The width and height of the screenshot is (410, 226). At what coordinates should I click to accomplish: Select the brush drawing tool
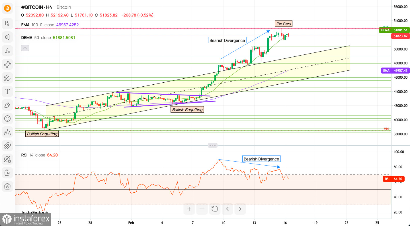coord(7,105)
